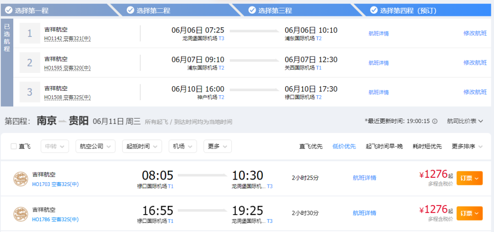Click the checkmark icon beside 选择第一程
494x232 pixels.
pyautogui.click(x=9, y=10)
